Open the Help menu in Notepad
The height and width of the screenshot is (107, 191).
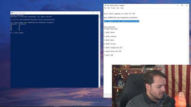[x=122, y=8]
